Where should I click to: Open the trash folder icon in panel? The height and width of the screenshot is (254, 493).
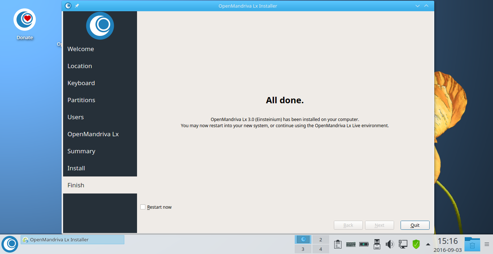coord(472,244)
